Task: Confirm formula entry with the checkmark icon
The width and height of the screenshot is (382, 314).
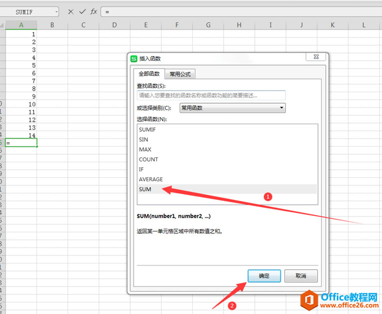Action: [x=83, y=12]
